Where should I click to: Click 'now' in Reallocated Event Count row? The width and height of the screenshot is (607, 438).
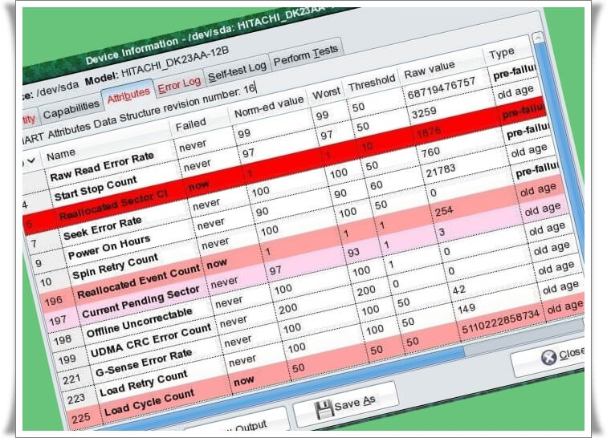click(217, 263)
